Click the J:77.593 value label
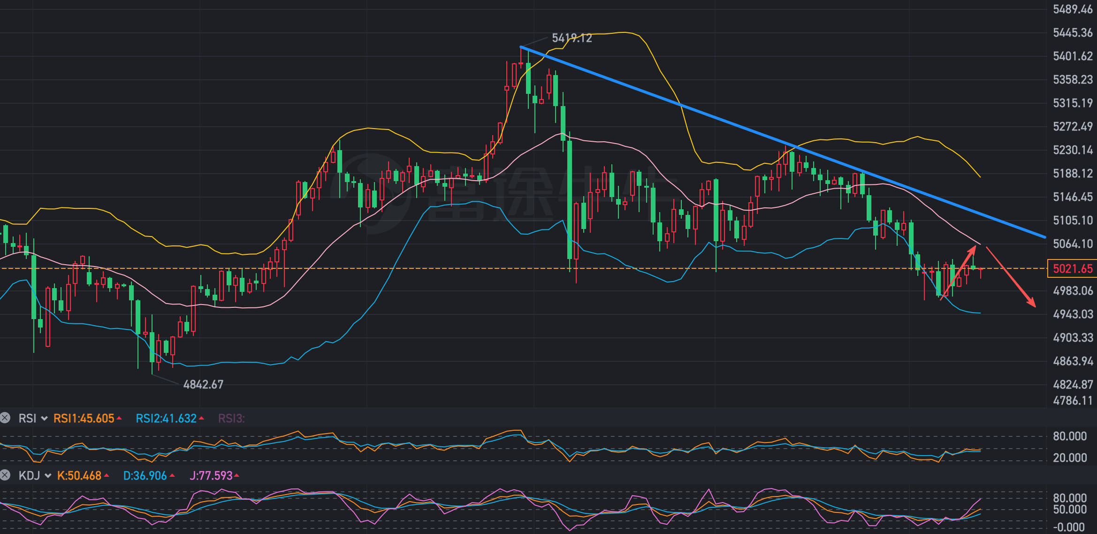Image resolution: width=1097 pixels, height=534 pixels. click(x=211, y=476)
